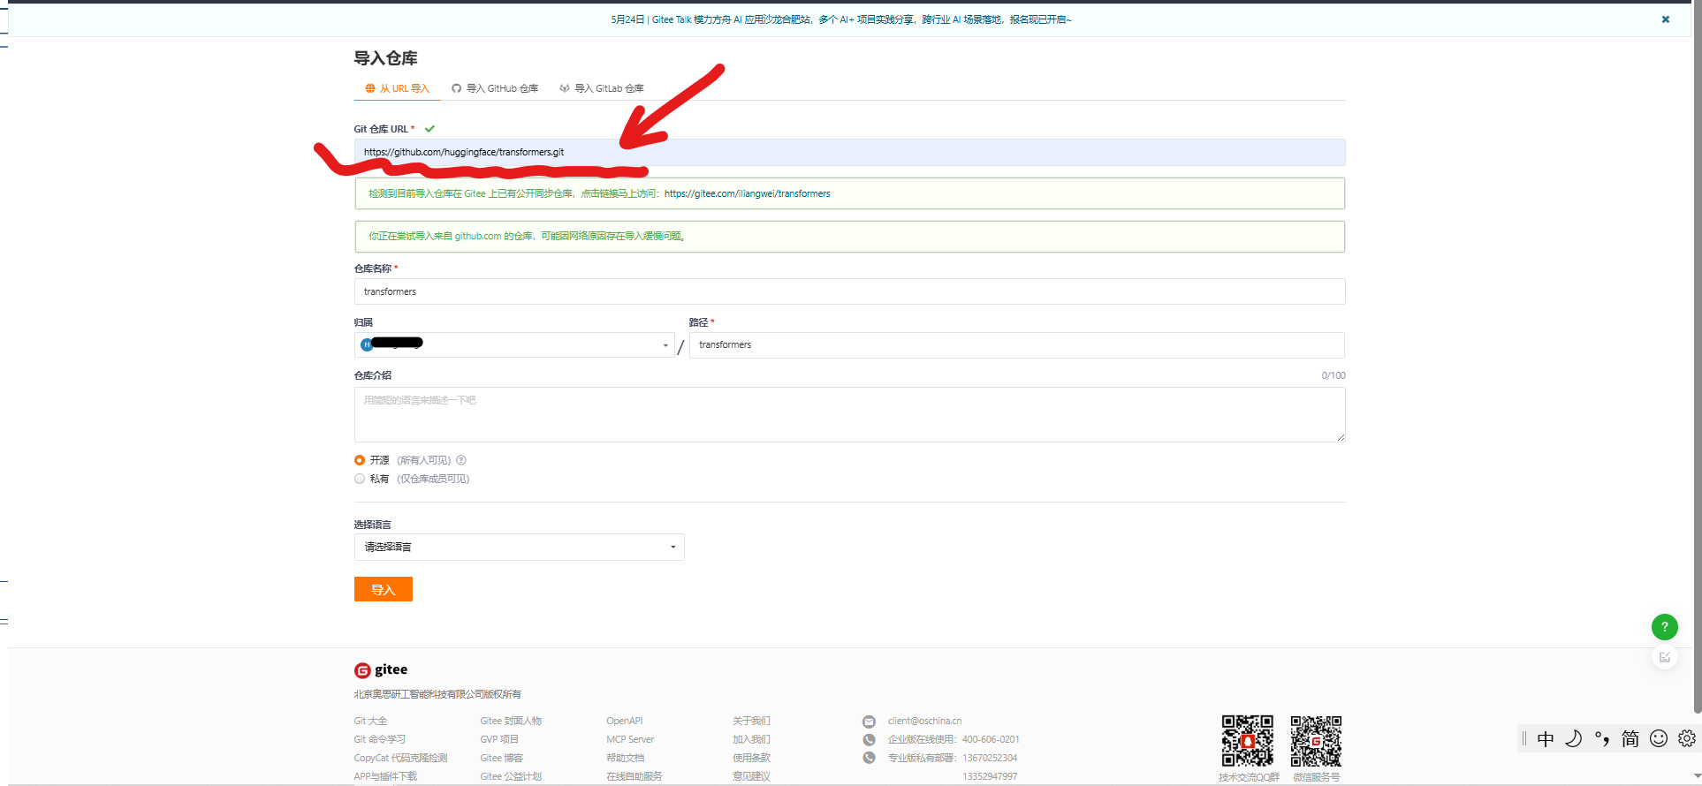Open the 从 URL 导入 tab

tap(398, 88)
